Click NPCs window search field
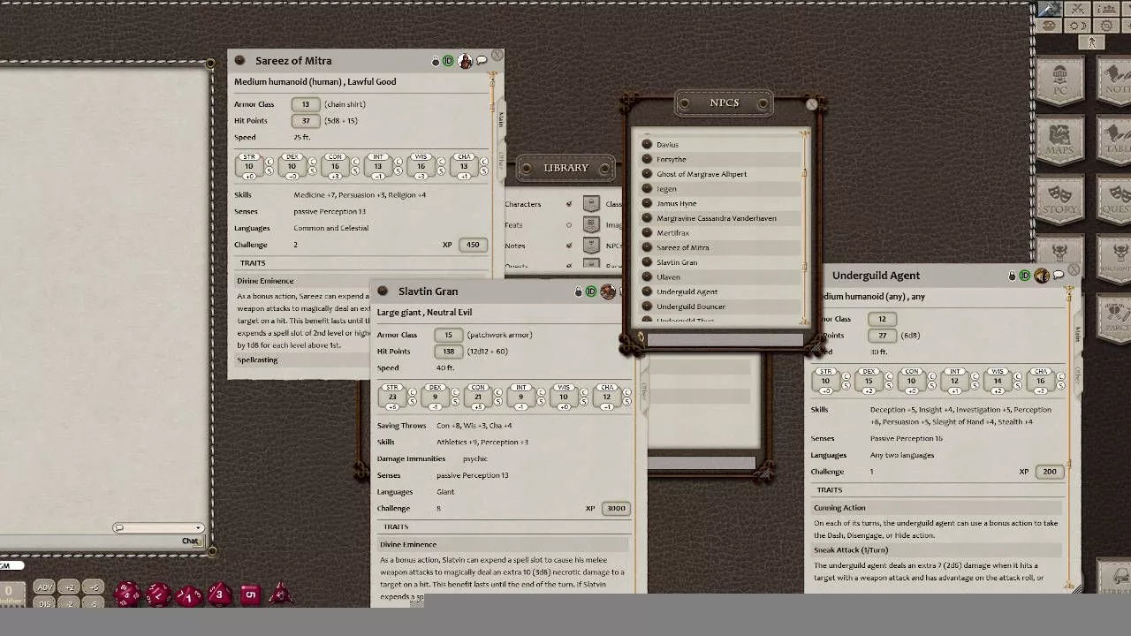The width and height of the screenshot is (1131, 636). point(725,339)
